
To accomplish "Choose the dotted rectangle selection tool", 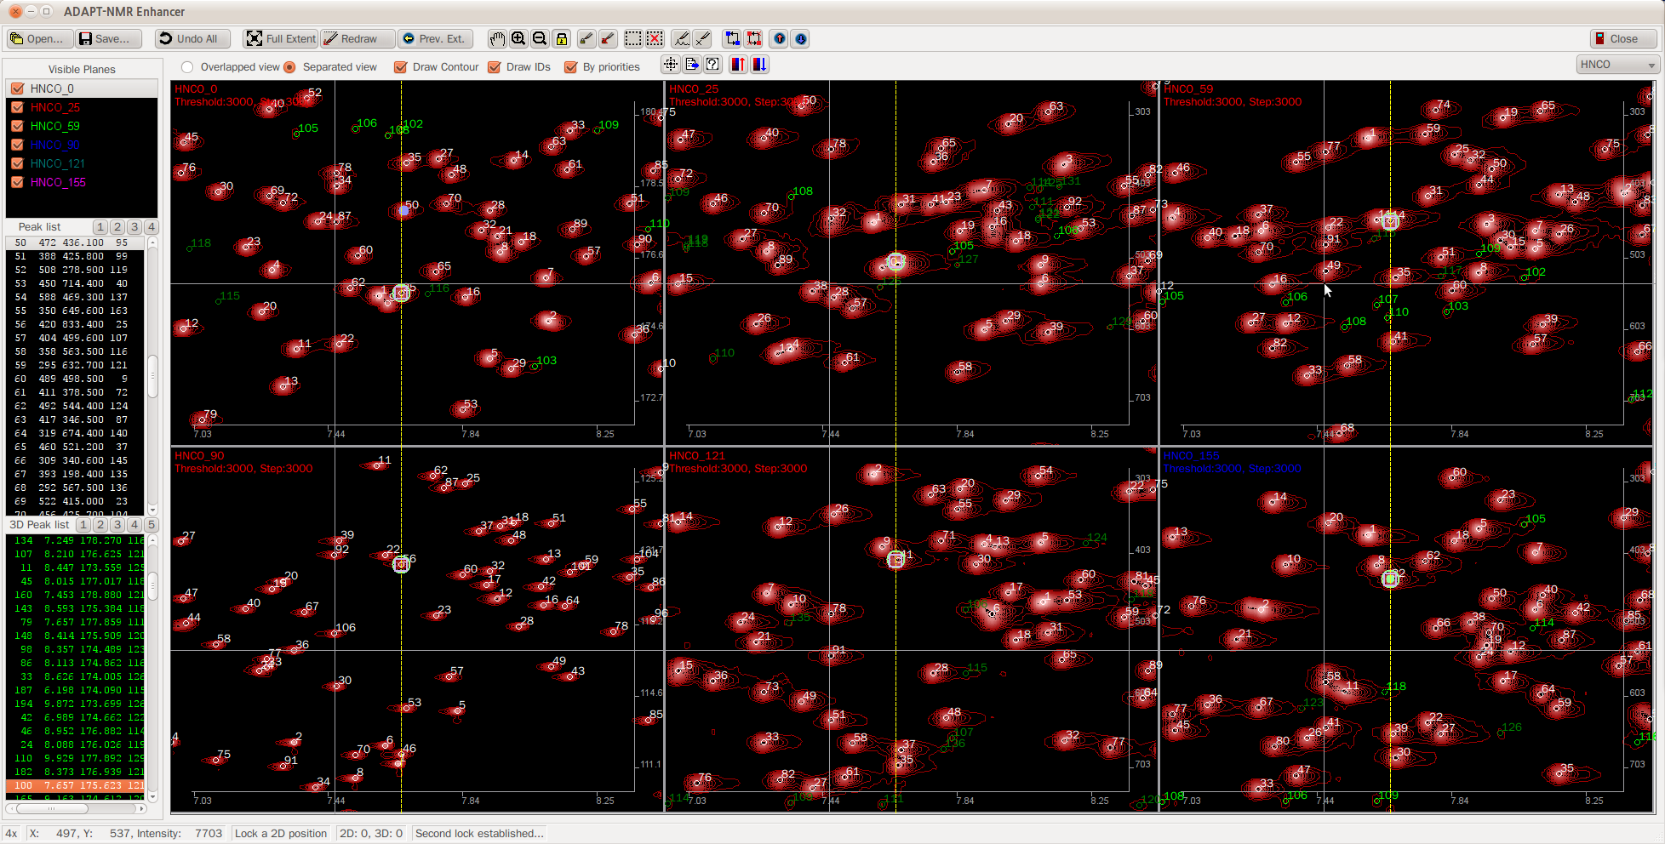I will coord(633,39).
